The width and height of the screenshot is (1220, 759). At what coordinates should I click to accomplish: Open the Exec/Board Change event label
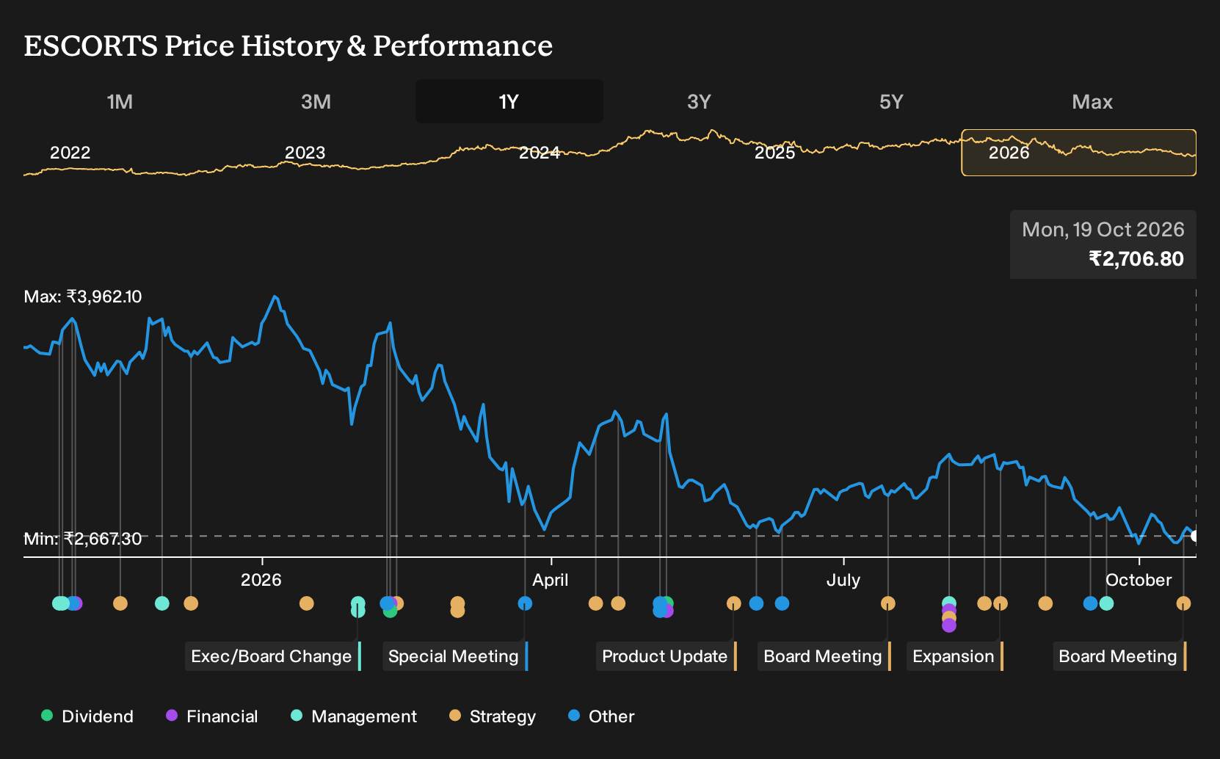click(x=273, y=656)
